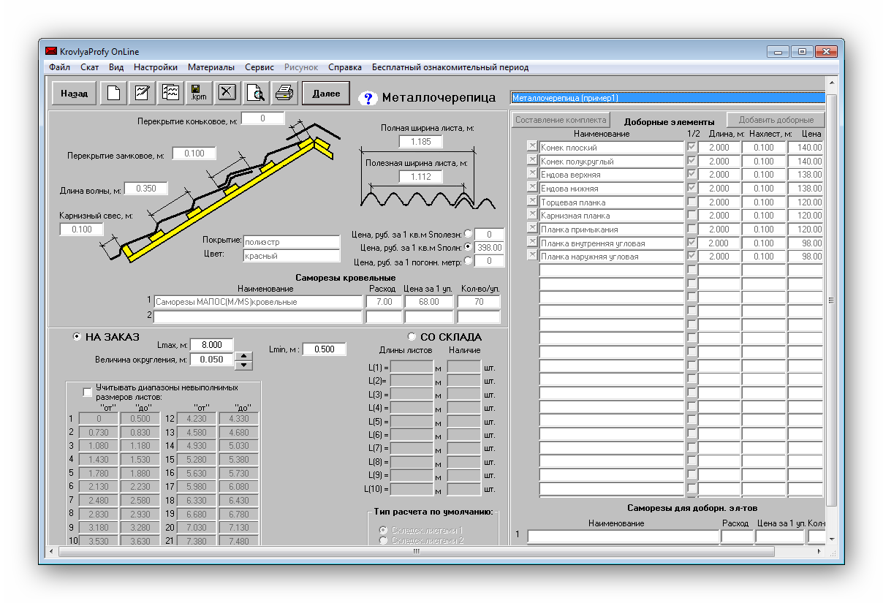Click the new blank document icon
The width and height of the screenshot is (883, 603).
click(113, 93)
